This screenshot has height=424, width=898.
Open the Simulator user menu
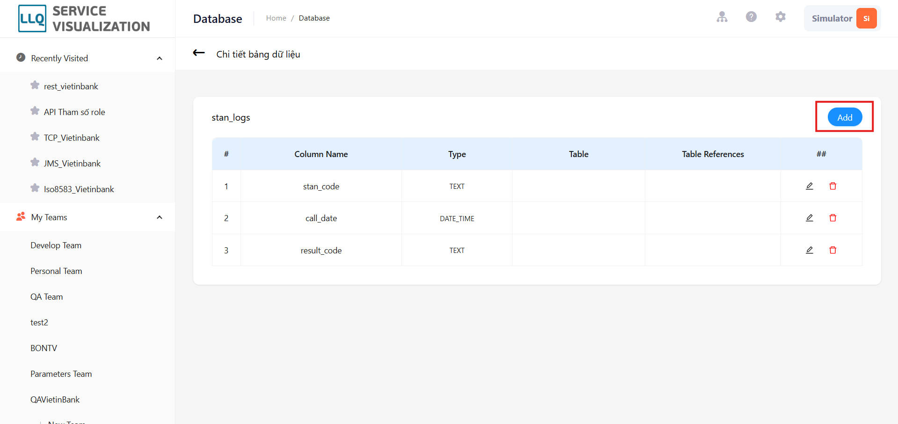click(842, 19)
